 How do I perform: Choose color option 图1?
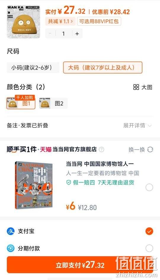click(x=21, y=103)
